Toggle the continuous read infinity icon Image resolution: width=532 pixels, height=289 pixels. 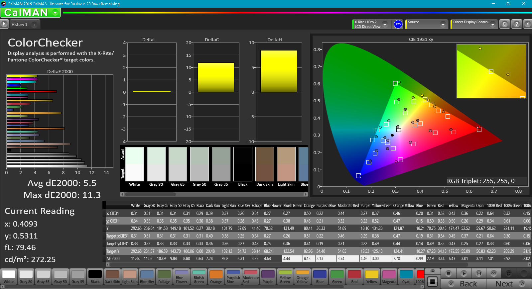coord(494,273)
